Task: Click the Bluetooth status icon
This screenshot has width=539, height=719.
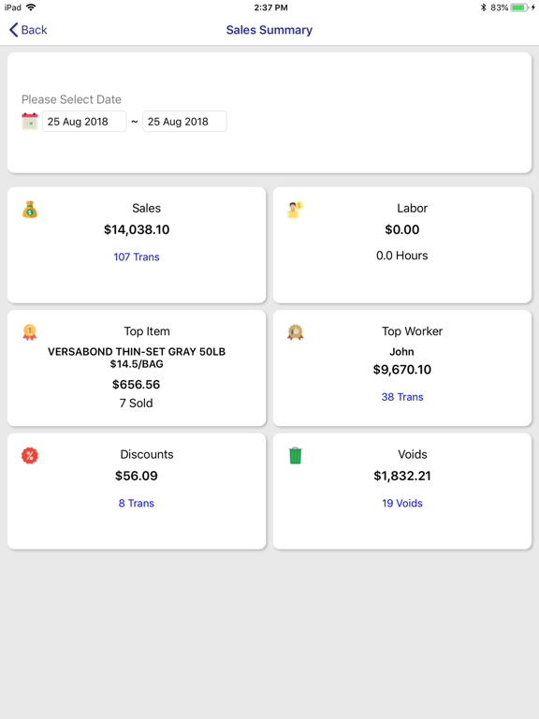Action: pyautogui.click(x=483, y=7)
